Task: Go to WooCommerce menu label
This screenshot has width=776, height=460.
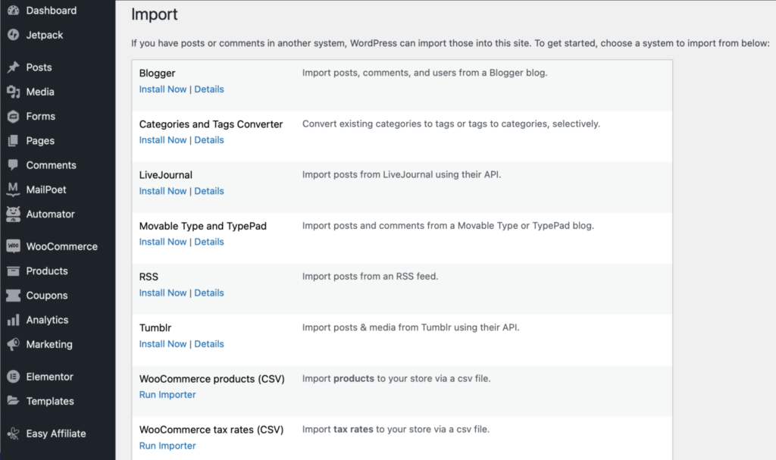Action: tap(62, 246)
